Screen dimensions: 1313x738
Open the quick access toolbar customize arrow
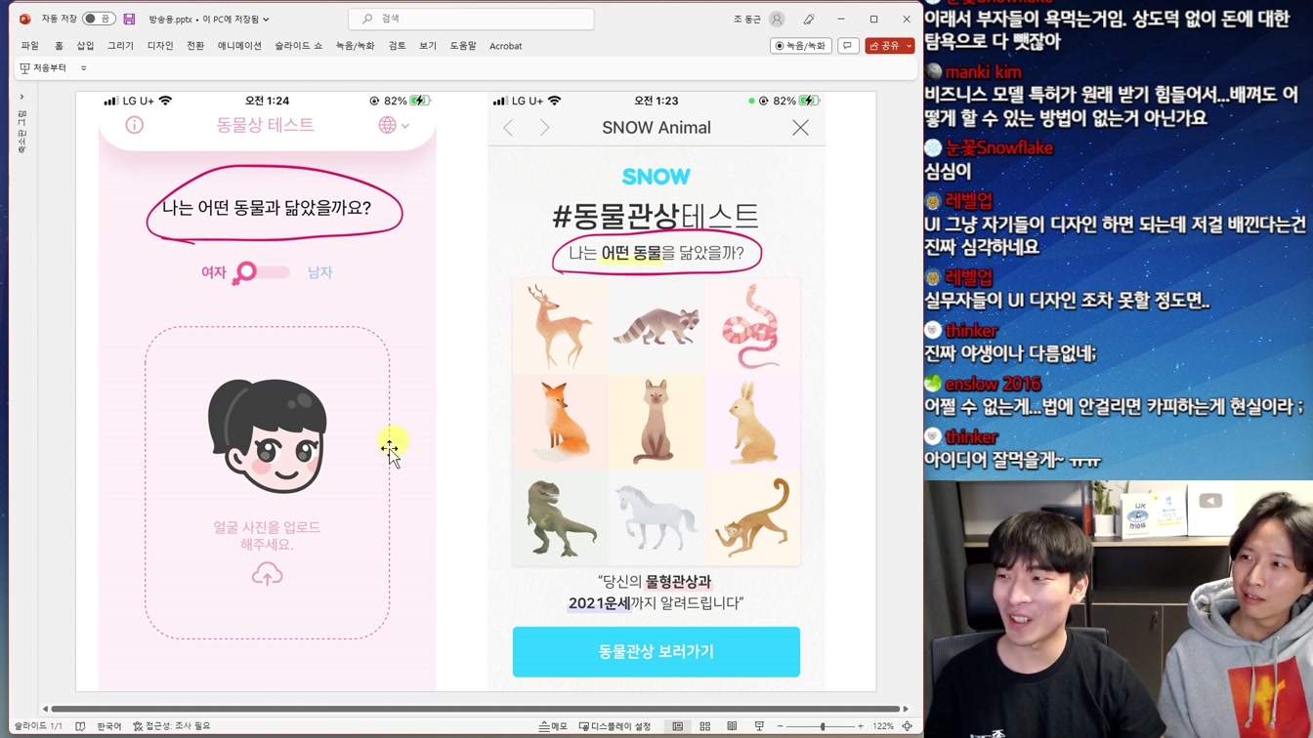84,68
